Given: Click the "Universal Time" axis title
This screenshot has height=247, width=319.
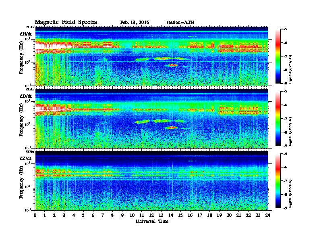Looking at the screenshot, I should [152, 221].
